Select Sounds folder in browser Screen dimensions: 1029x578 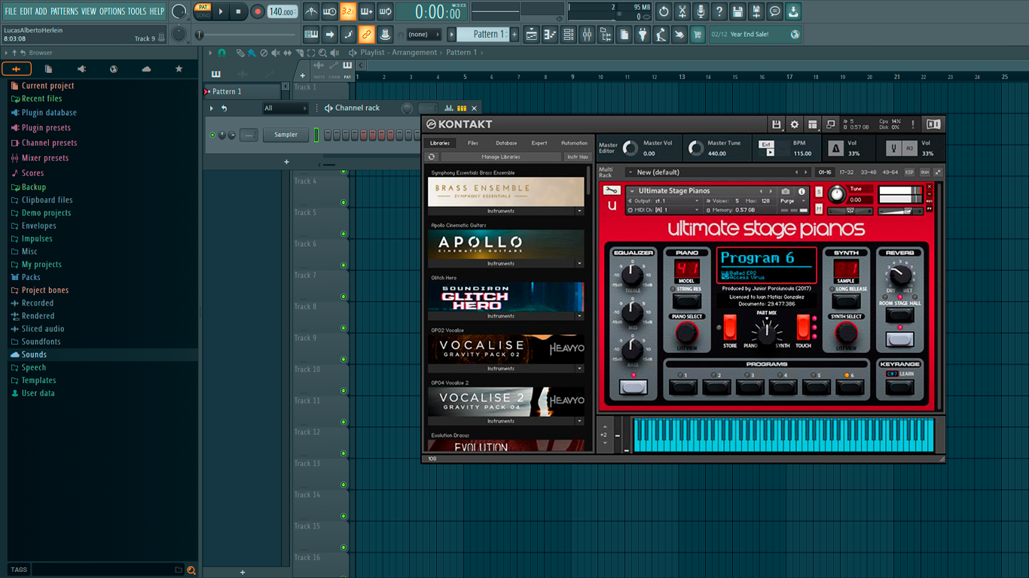tap(34, 354)
